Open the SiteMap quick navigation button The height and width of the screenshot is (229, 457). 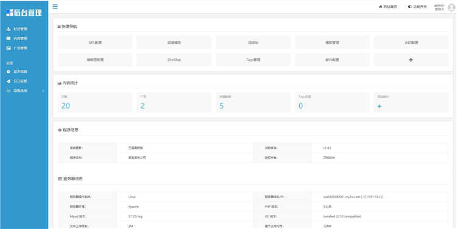point(174,60)
